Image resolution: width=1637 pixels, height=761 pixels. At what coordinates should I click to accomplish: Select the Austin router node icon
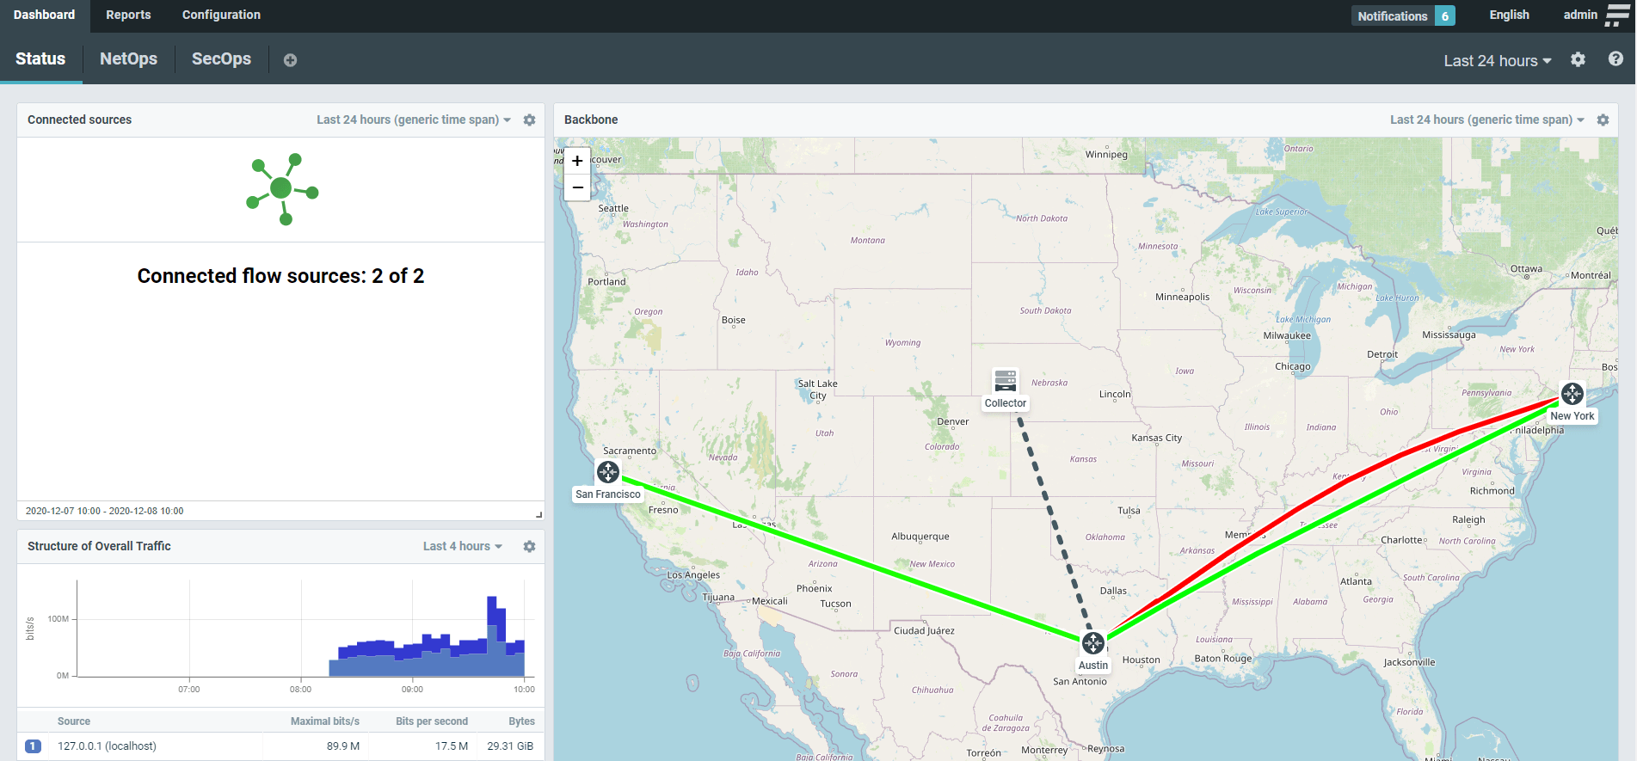tap(1092, 642)
